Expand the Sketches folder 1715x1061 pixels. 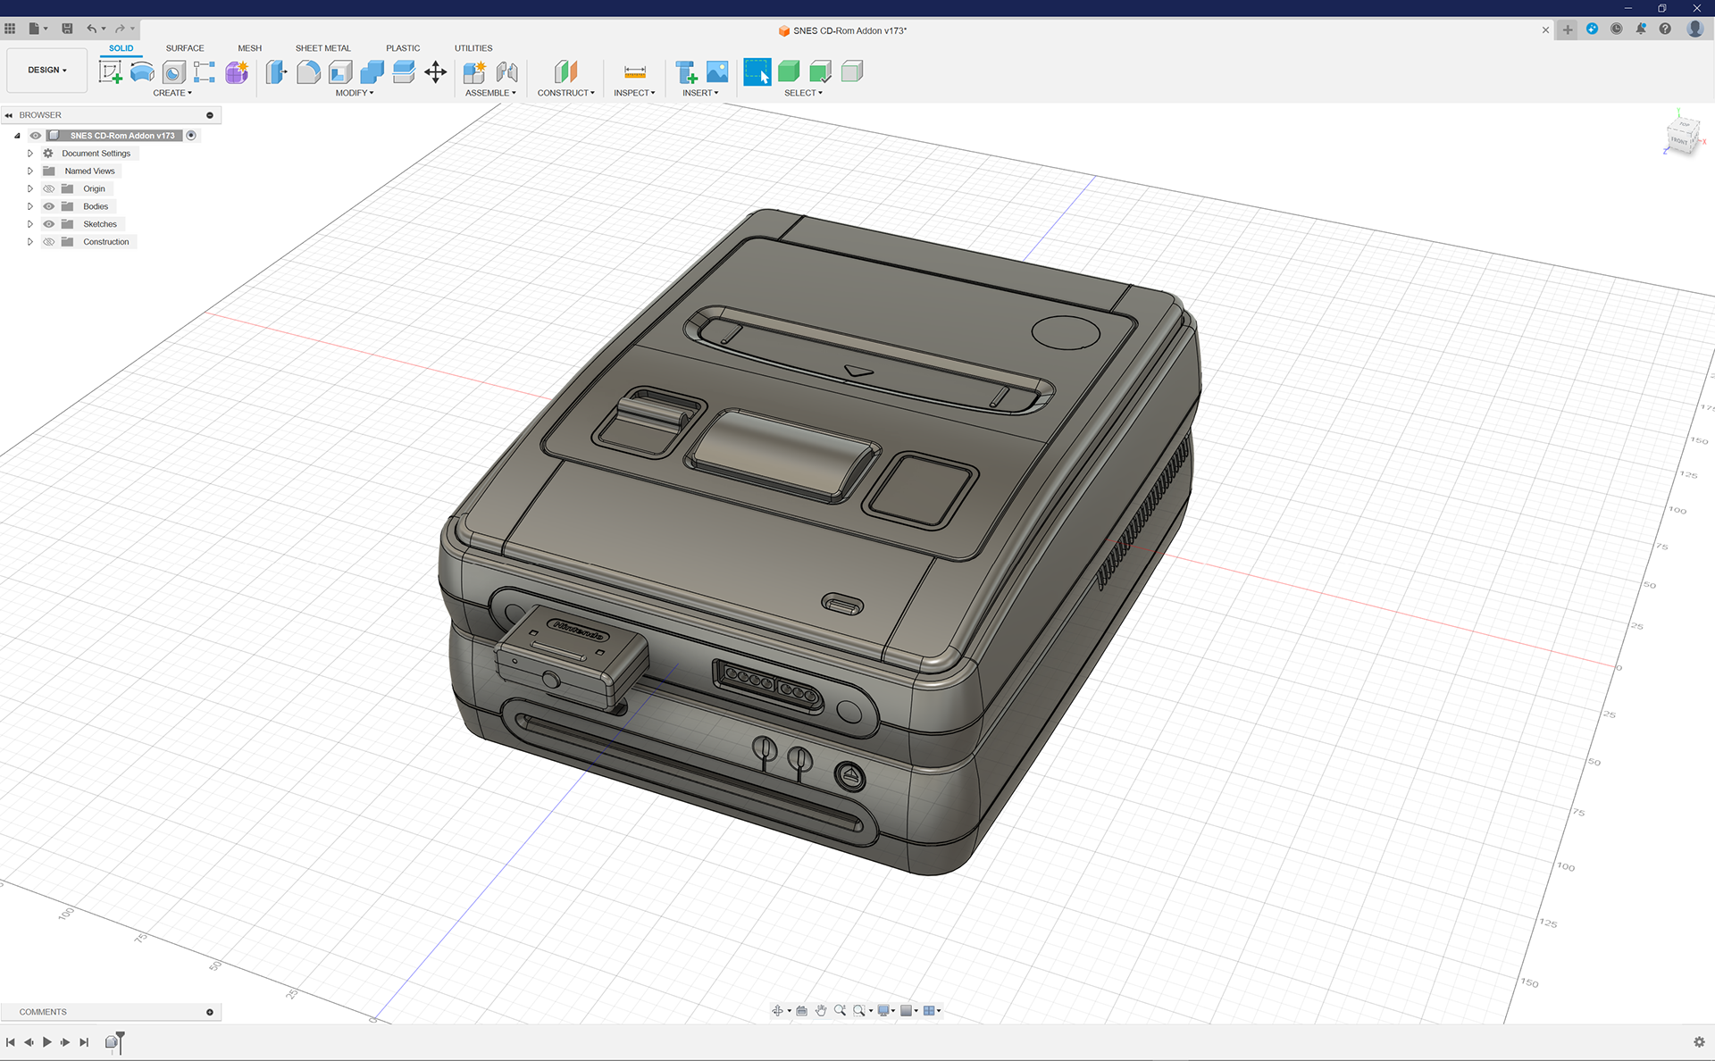(x=29, y=224)
